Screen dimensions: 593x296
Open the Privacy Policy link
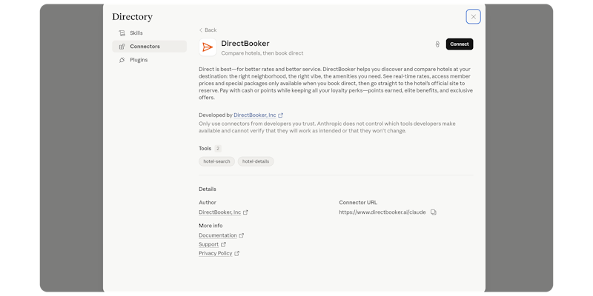pyautogui.click(x=216, y=253)
